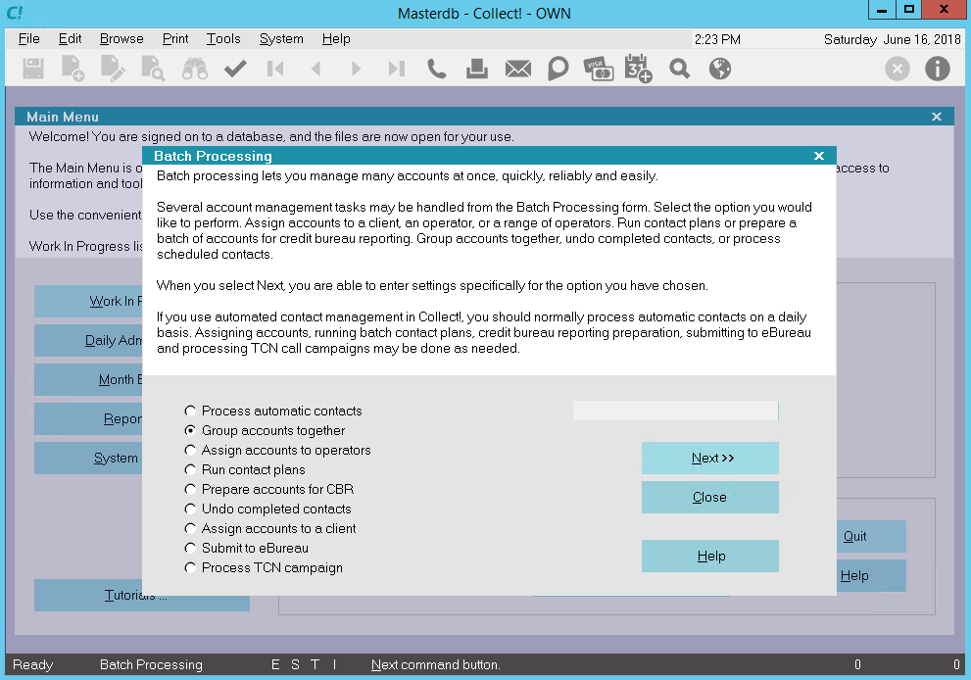Click the 2:23 PM time display
Screen dimensions: 971x680
pos(717,39)
